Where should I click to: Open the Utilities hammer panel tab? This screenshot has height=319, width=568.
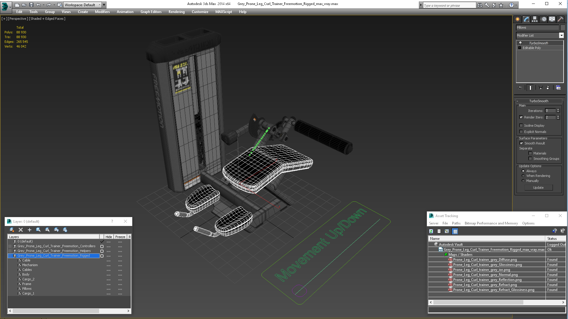tap(560, 19)
